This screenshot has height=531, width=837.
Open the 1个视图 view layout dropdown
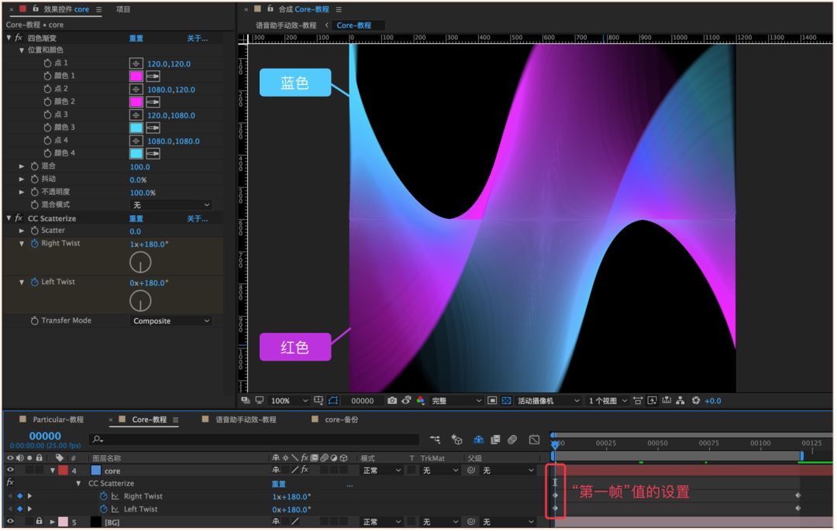click(608, 401)
